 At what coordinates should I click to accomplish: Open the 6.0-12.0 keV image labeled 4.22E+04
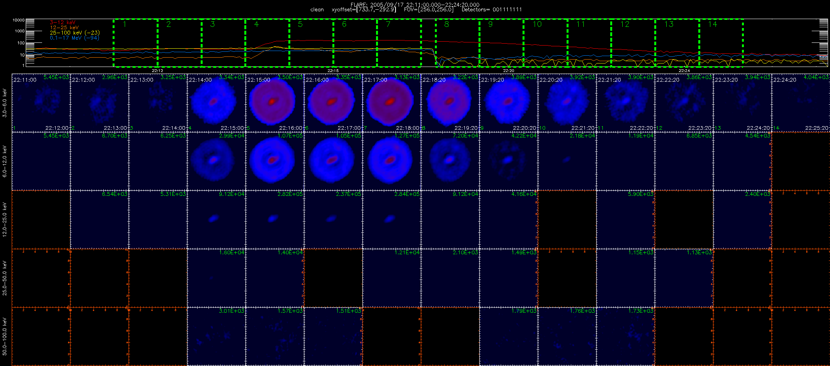(x=509, y=161)
